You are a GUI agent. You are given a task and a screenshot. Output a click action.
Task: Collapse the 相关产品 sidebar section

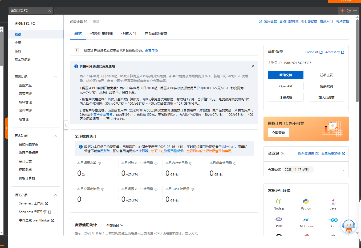pyautogui.click(x=55, y=195)
